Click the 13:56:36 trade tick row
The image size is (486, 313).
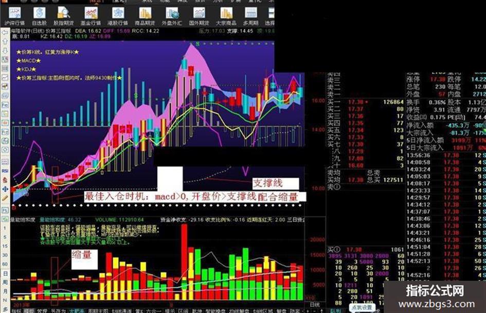(x=446, y=155)
